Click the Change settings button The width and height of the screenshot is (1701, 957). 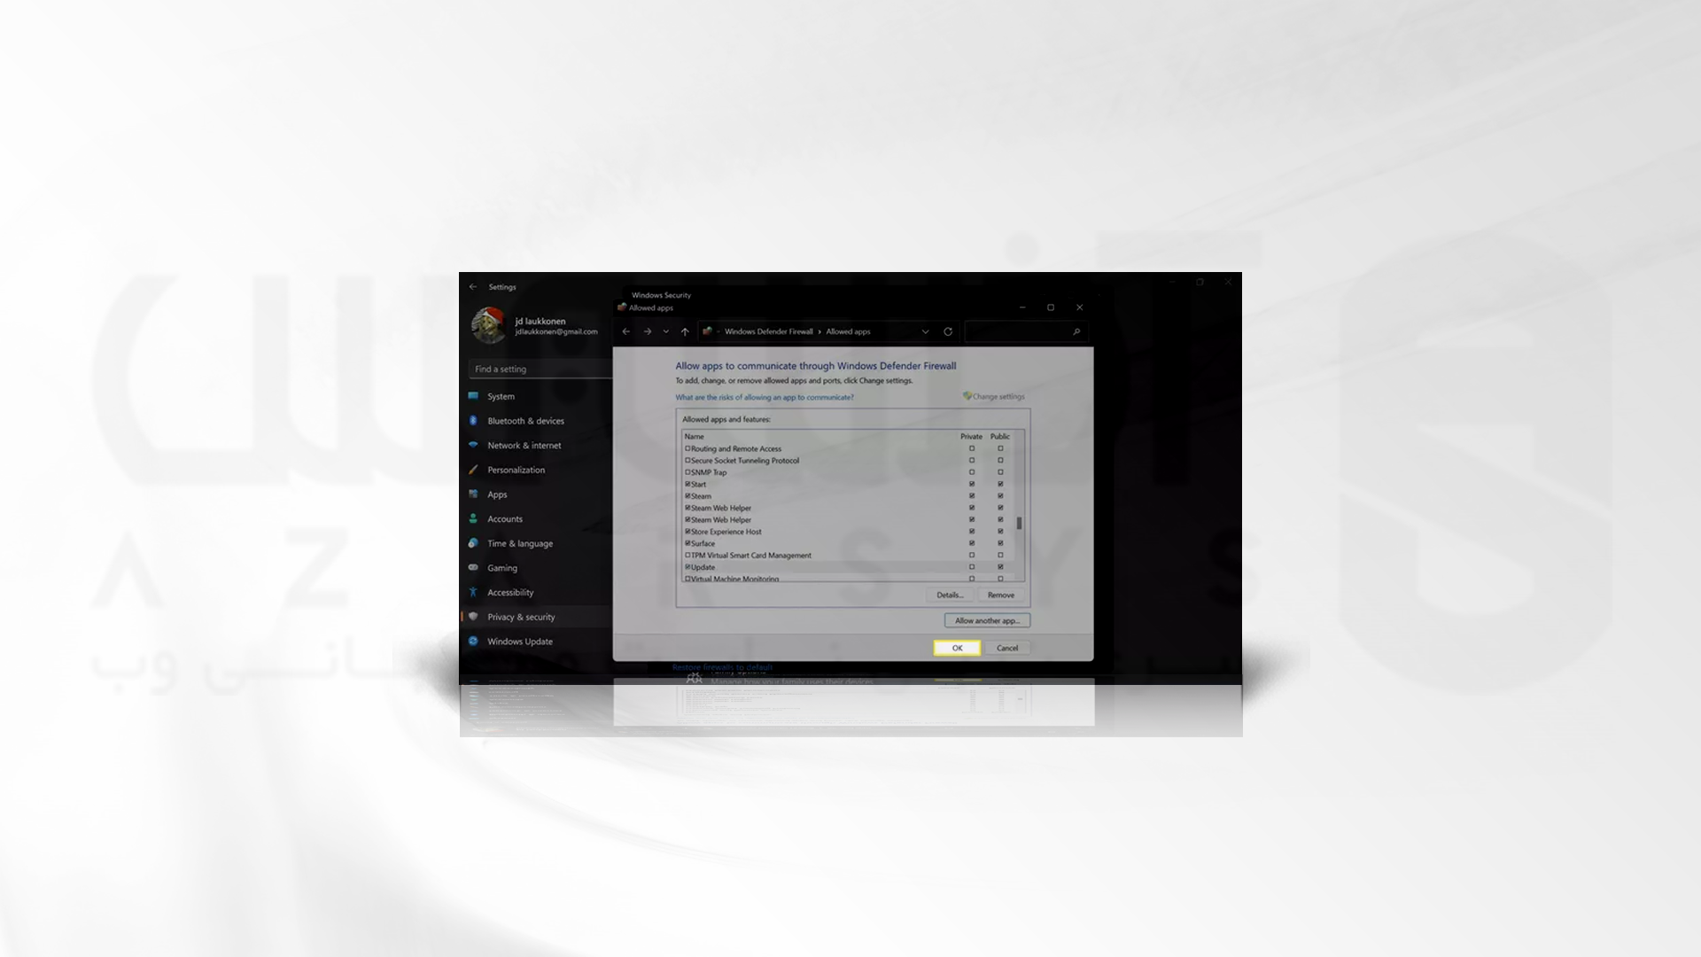(994, 396)
